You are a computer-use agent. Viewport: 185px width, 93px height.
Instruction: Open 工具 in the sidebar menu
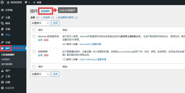(8, 76)
